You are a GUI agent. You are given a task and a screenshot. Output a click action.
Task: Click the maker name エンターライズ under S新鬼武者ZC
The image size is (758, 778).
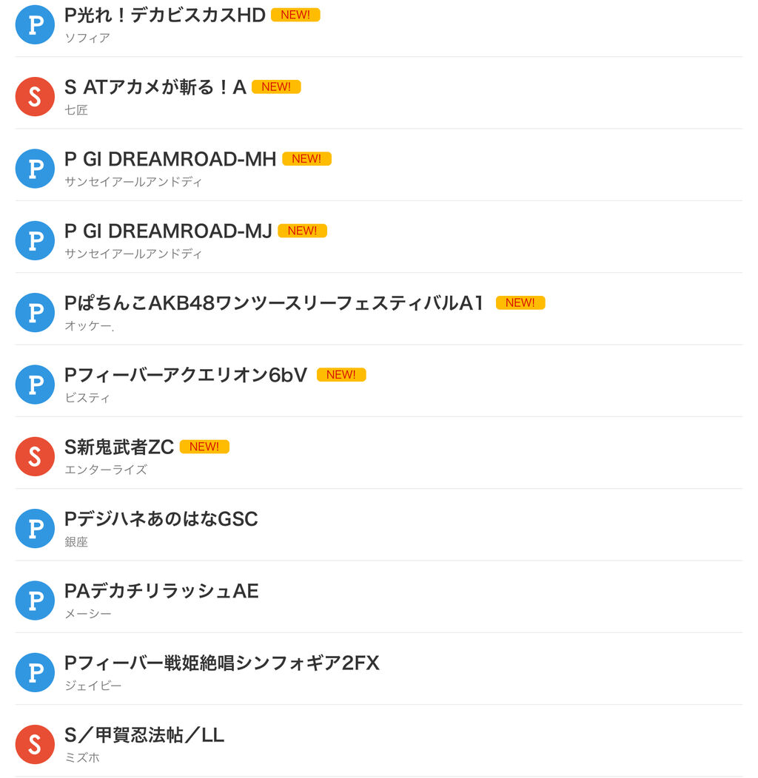click(x=106, y=470)
